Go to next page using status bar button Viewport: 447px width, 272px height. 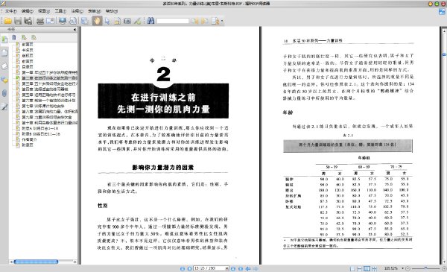(x=233, y=268)
